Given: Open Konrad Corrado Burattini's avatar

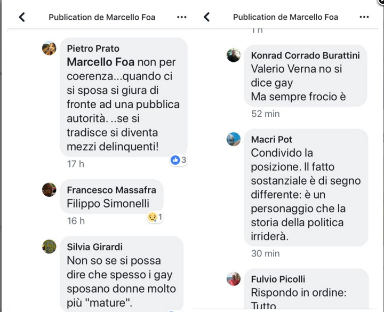Looking at the screenshot, I should 234,55.
